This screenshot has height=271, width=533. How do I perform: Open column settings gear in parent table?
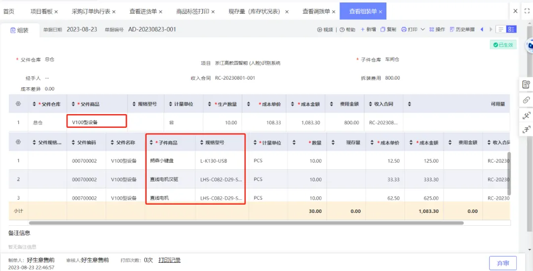pyautogui.click(x=18, y=104)
